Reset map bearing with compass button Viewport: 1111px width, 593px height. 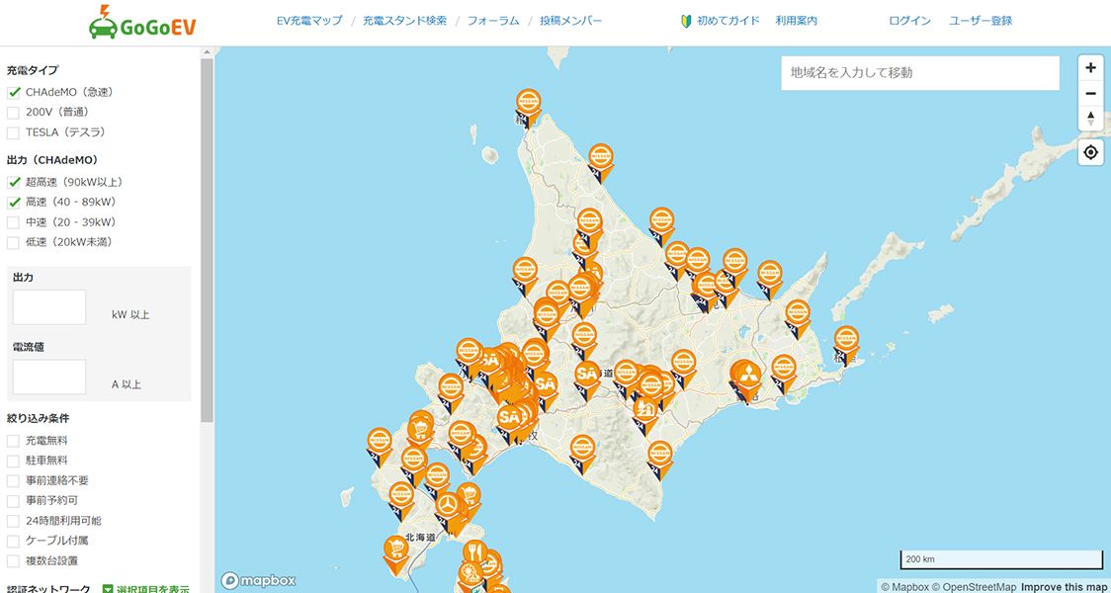point(1090,118)
